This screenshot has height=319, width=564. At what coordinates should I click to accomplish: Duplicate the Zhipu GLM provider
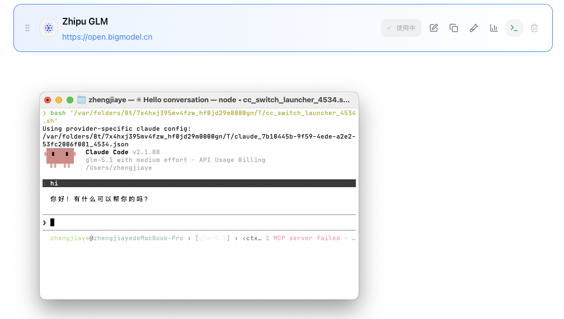tap(454, 28)
